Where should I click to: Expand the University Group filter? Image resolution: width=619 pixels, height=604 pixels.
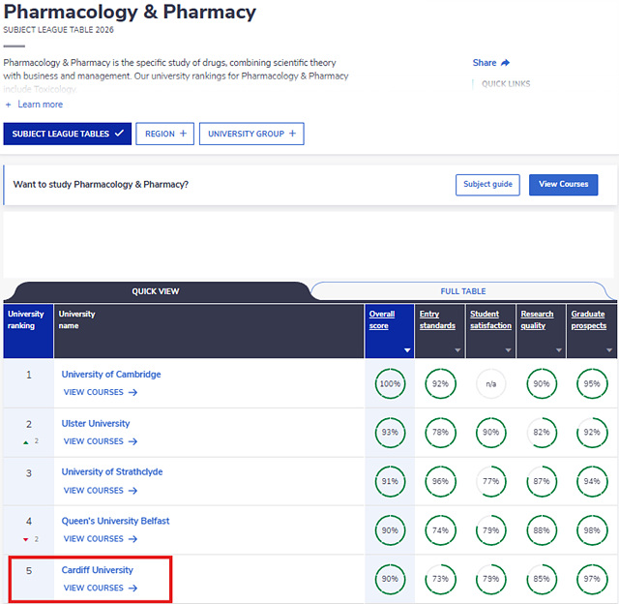(x=251, y=134)
